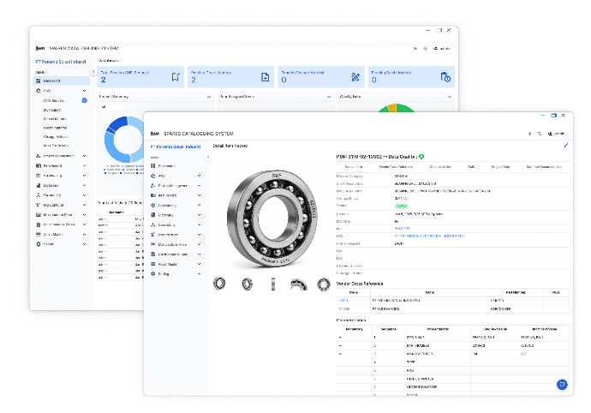Click Dictionary icon in front window sidebar
Image resolution: width=591 pixels, height=413 pixels.
pos(152,215)
